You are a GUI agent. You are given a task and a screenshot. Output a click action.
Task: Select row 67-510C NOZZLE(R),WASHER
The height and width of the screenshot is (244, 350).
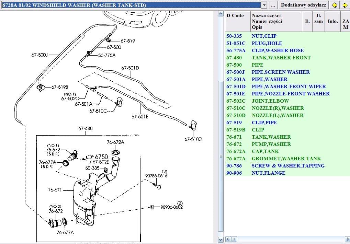tap(287, 108)
